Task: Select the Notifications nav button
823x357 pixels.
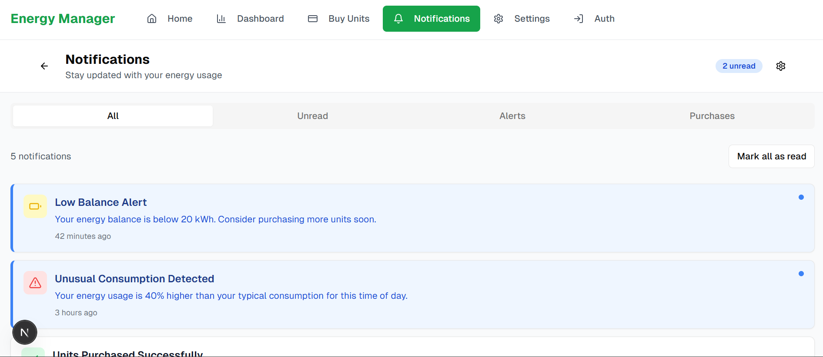Action: pos(431,19)
